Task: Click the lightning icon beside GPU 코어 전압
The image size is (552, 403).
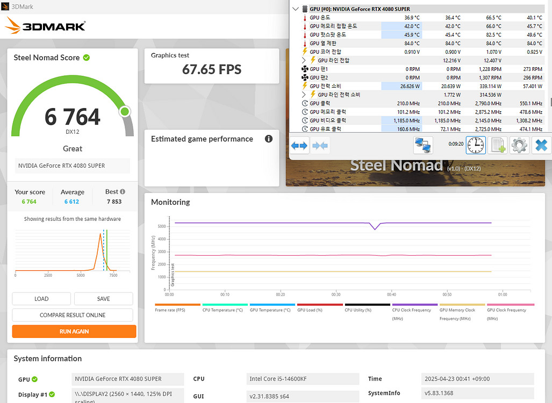Action: click(305, 52)
